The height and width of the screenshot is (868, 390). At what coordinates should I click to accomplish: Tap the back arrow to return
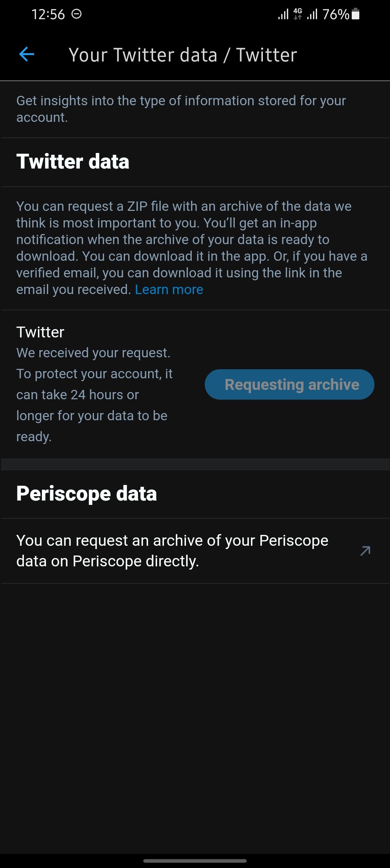coord(26,54)
